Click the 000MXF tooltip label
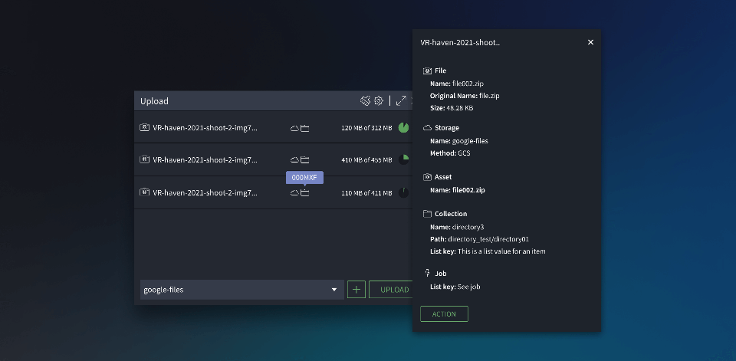Viewport: 736px width, 361px height. pyautogui.click(x=304, y=178)
